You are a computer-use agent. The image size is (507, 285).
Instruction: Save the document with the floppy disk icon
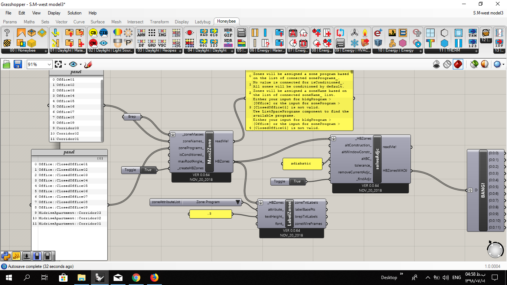click(x=17, y=65)
